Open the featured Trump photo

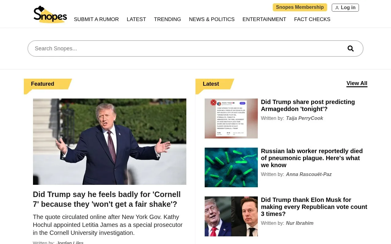[x=110, y=142]
